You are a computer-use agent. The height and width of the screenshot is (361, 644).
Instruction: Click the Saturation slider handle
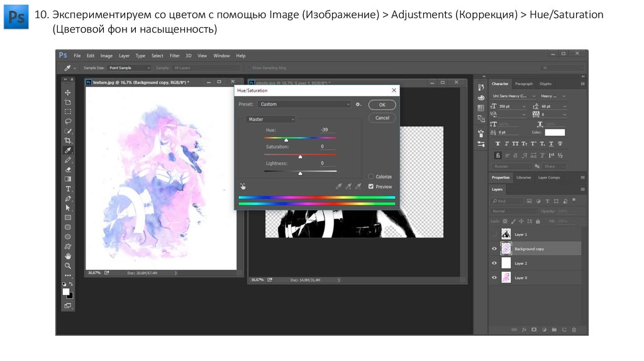[x=300, y=157]
